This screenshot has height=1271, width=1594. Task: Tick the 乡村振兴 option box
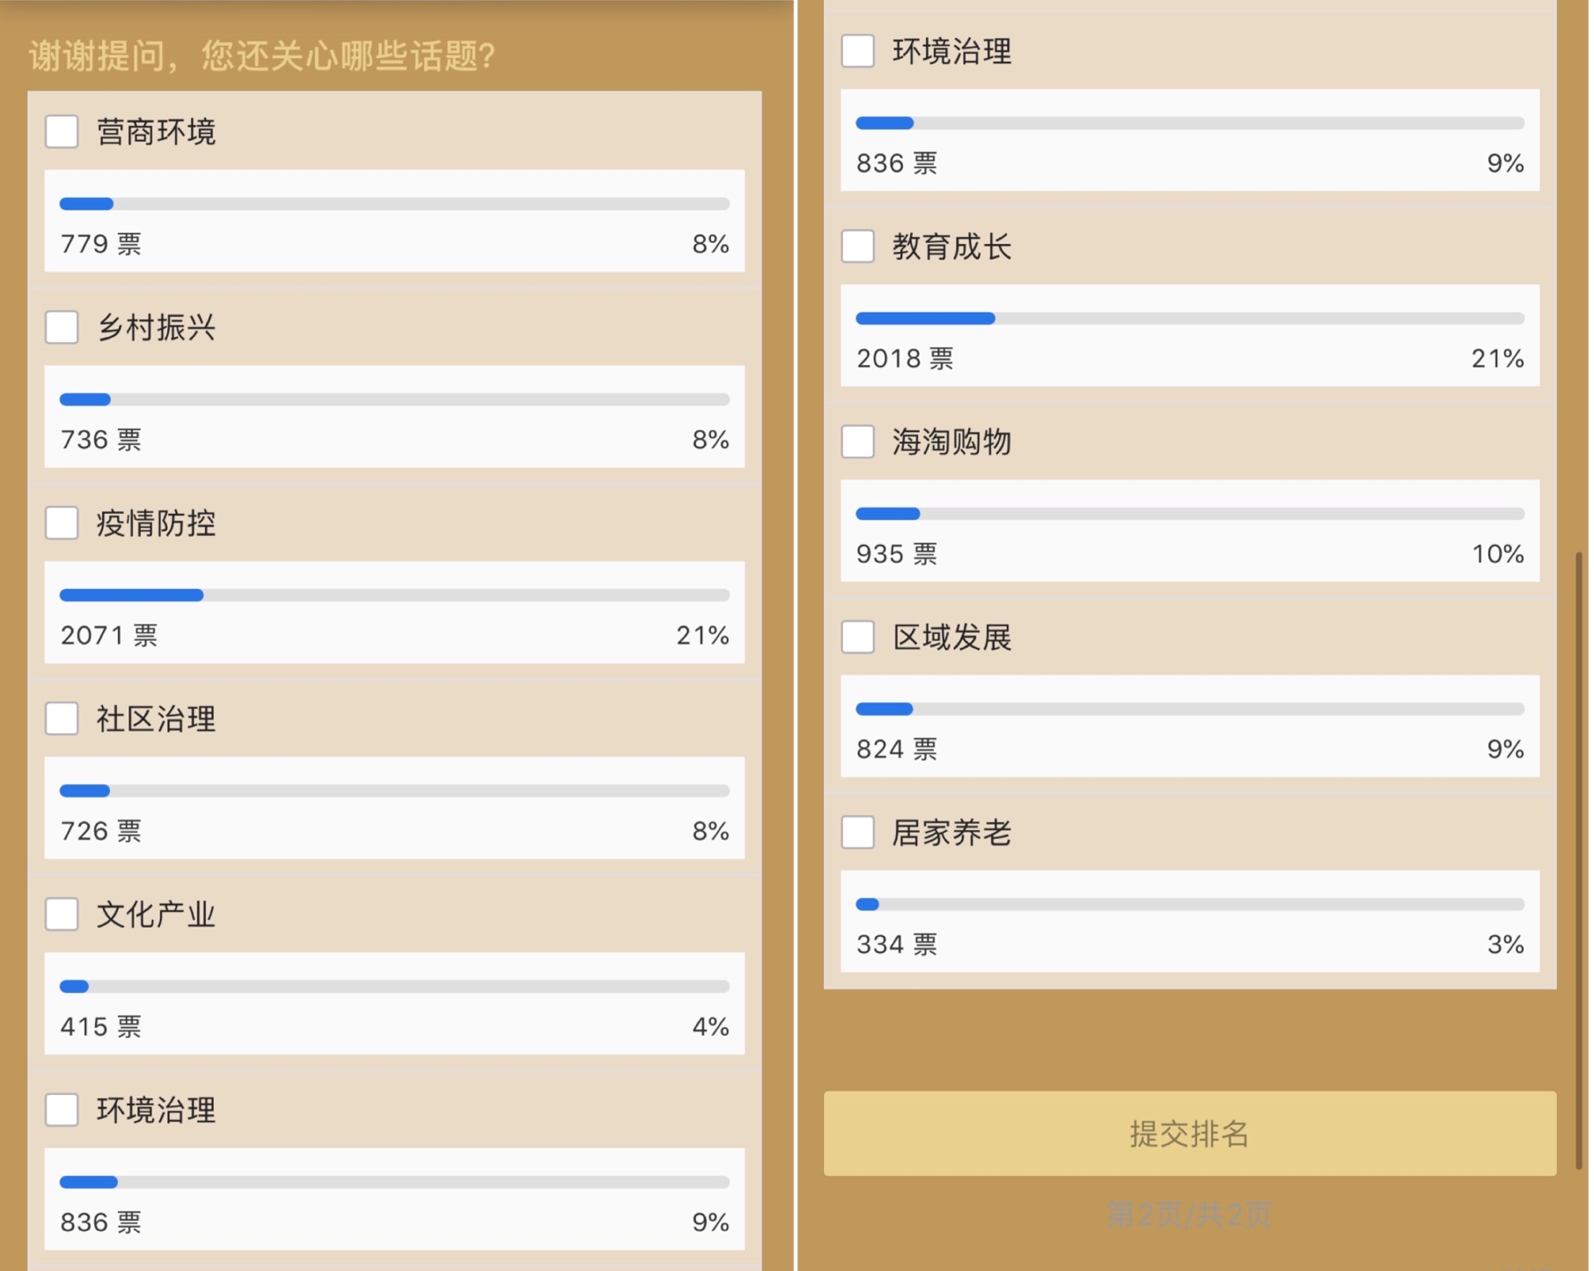(x=62, y=327)
